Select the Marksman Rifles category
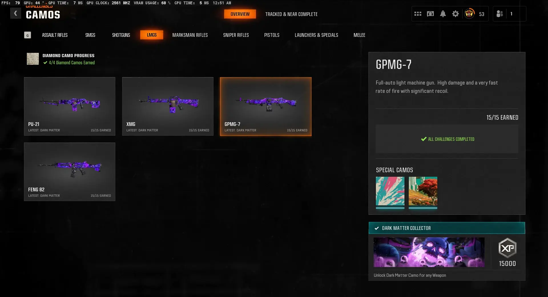 point(190,35)
